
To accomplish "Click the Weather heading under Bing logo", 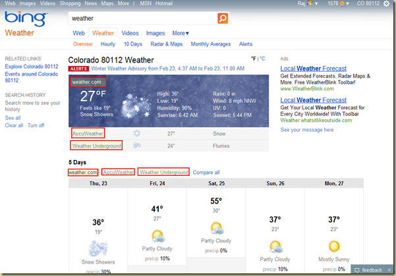I will [19, 33].
